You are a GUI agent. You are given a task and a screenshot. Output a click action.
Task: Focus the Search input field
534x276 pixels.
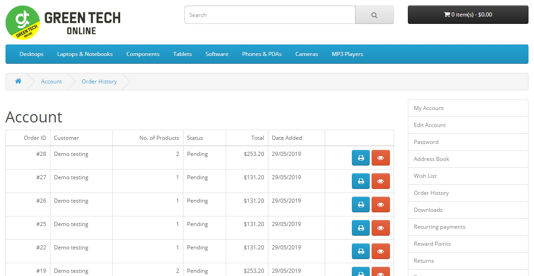pos(270,15)
